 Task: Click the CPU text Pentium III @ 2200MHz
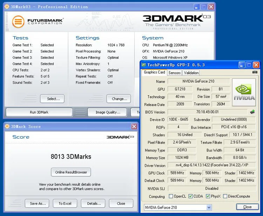170,45
